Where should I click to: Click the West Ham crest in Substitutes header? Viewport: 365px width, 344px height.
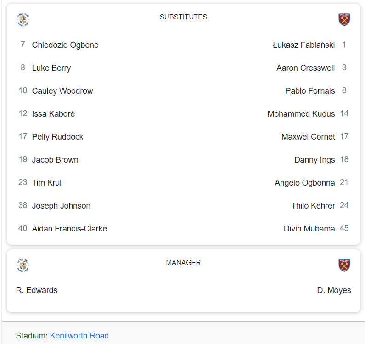tap(344, 20)
